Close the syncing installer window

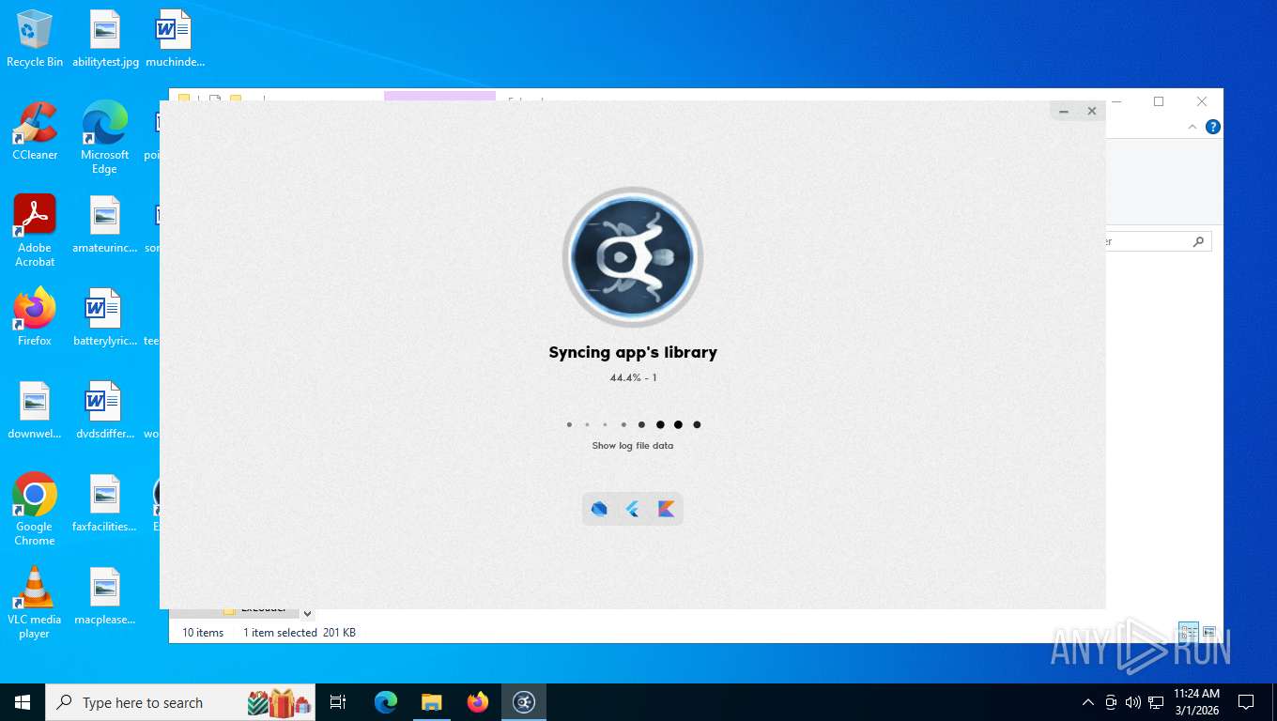(1091, 112)
